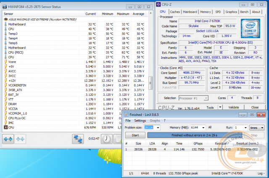The width and height of the screenshot is (269, 178).
Task: Select the LinX result row with 132.7550 GFlops
Action: click(194, 149)
